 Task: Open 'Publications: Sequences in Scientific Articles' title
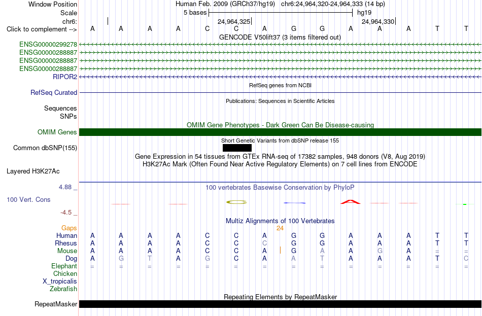(280, 101)
